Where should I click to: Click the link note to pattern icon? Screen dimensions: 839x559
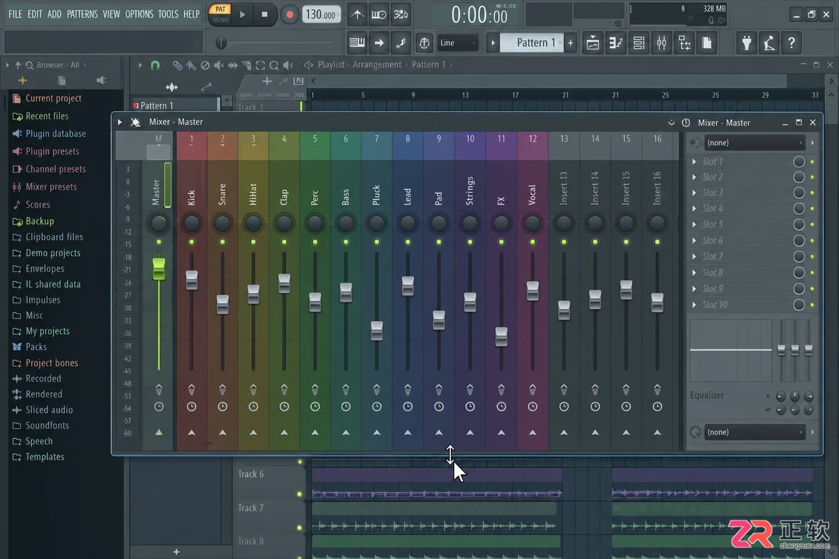coord(401,43)
